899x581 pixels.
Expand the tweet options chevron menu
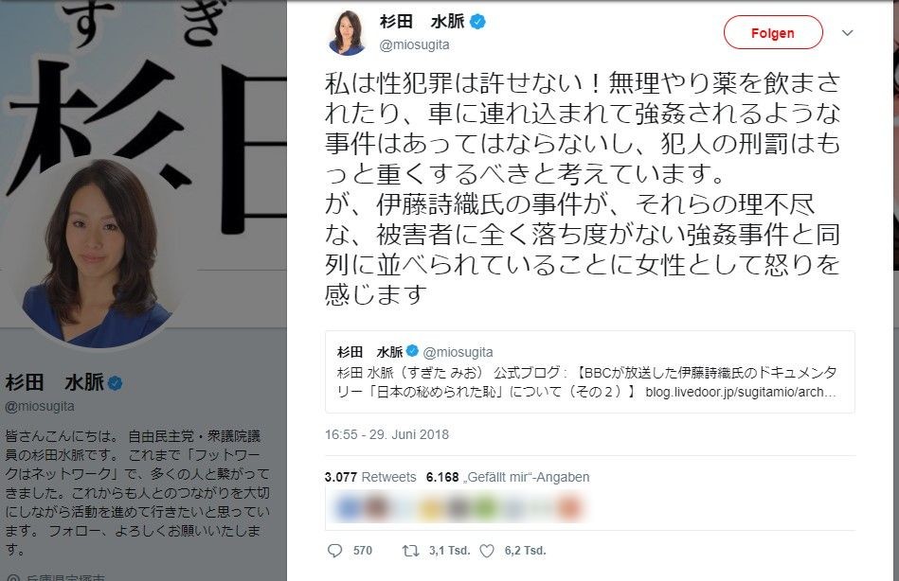coord(848,33)
